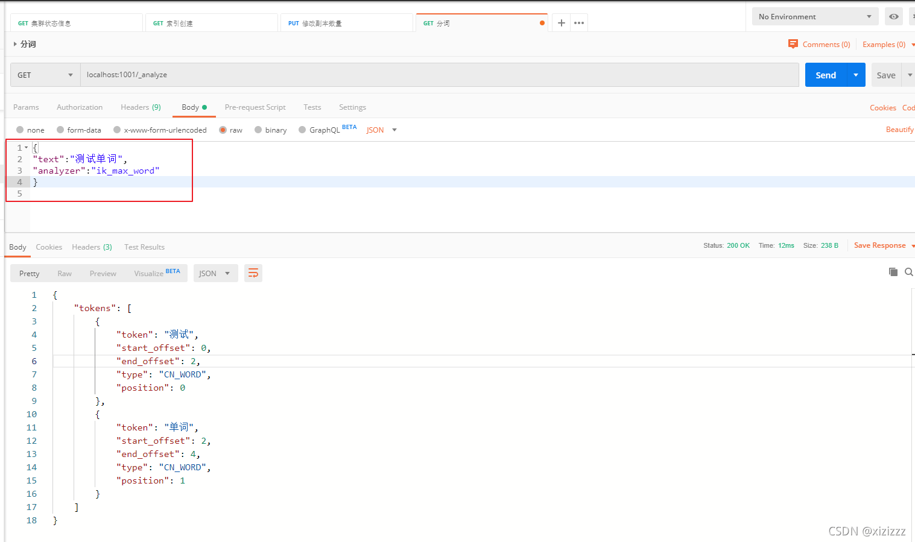This screenshot has height=542, width=915.
Task: Click the blue Send button
Action: [x=826, y=75]
